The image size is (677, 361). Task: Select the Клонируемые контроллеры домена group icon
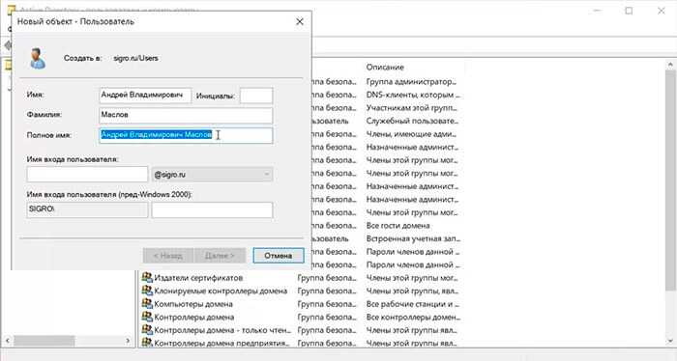point(147,291)
